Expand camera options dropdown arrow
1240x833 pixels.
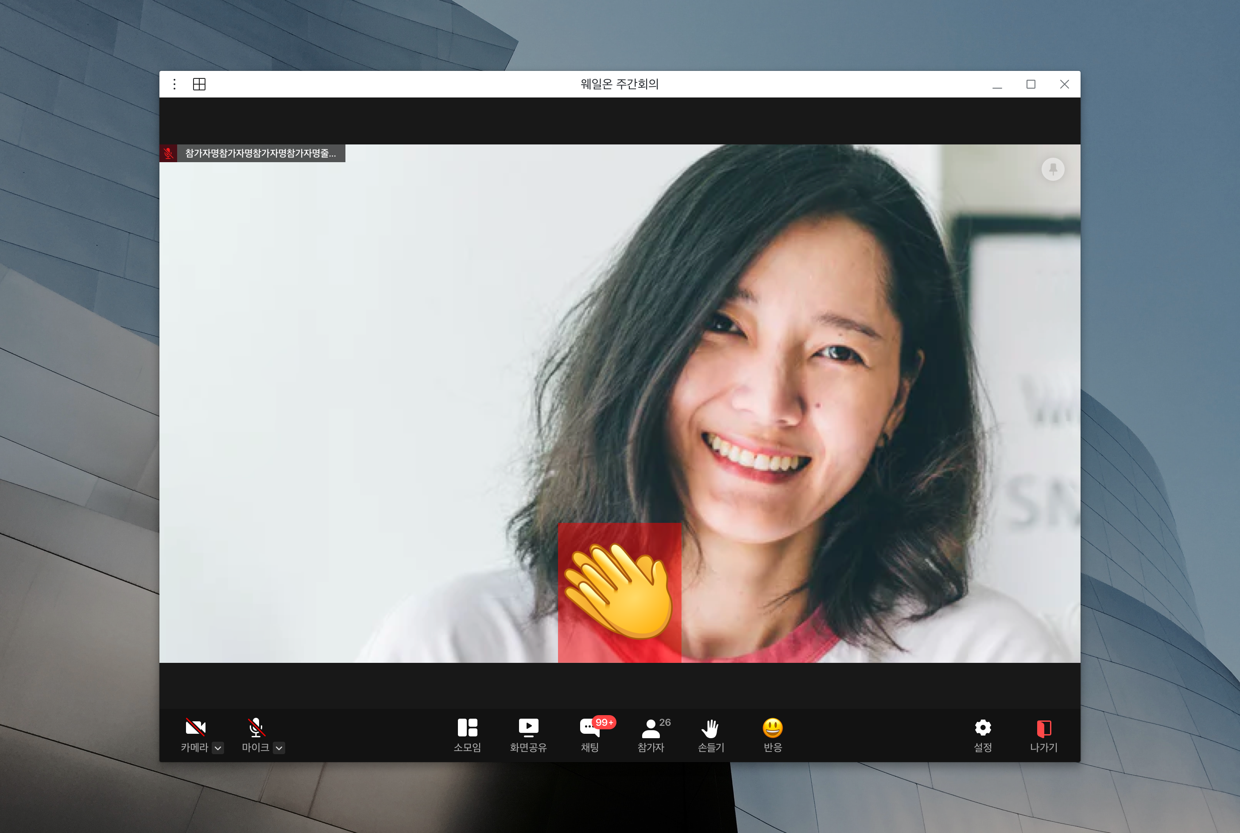point(218,748)
